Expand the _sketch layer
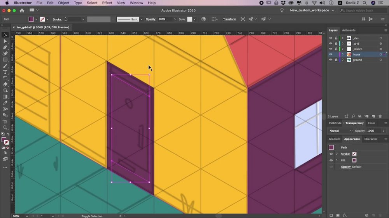389x218 pixels. [343, 49]
